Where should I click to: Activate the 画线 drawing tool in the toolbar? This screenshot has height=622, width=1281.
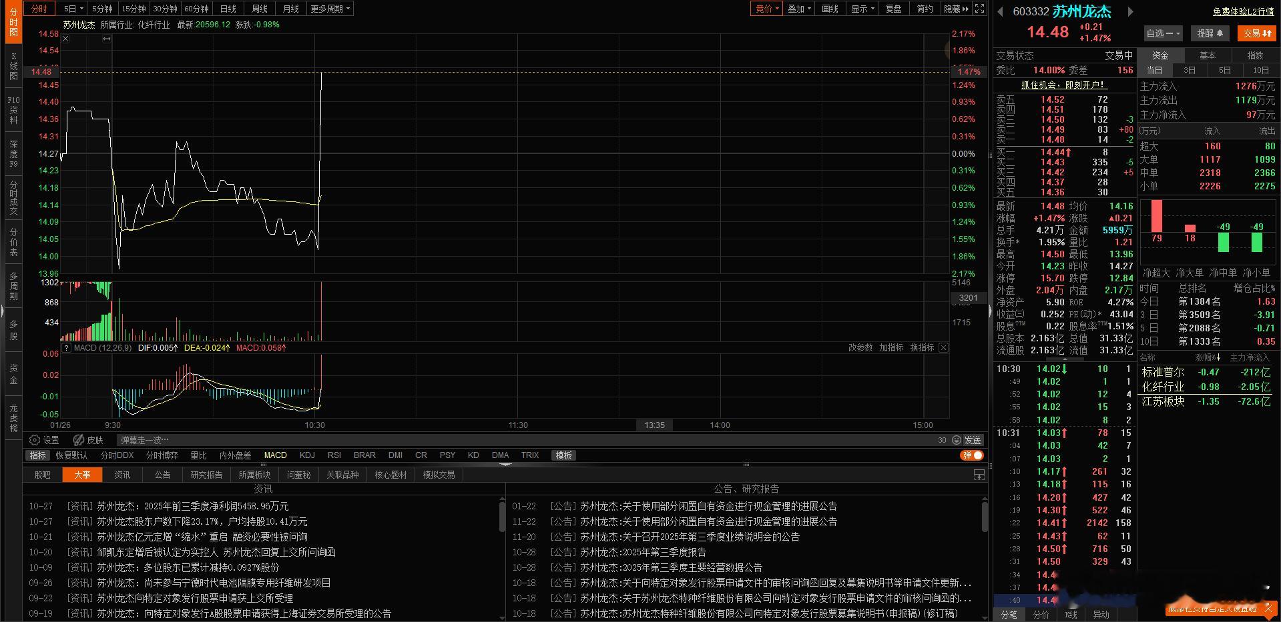(x=830, y=9)
